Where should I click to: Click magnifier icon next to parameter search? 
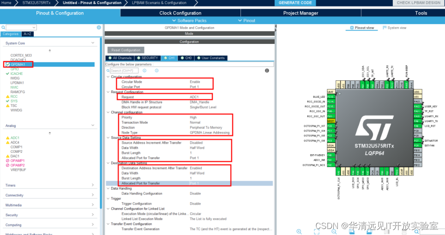[108, 71]
